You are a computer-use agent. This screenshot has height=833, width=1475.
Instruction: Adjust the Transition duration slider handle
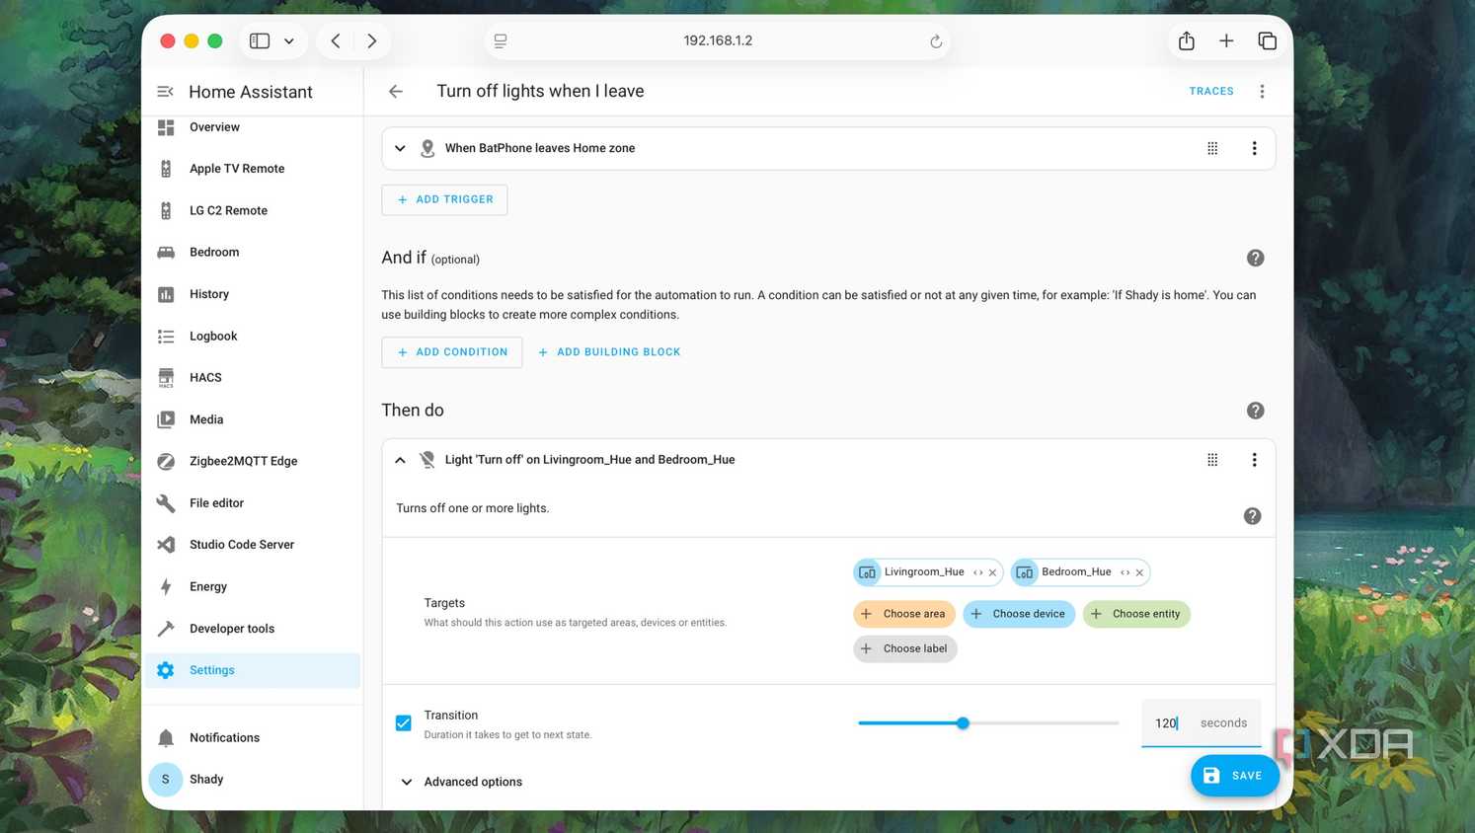[x=963, y=723]
